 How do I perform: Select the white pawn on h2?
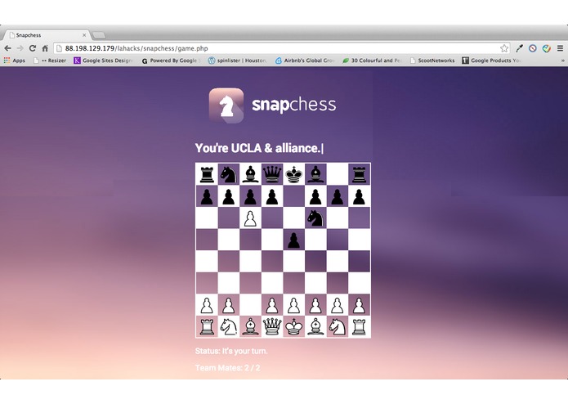[359, 305]
